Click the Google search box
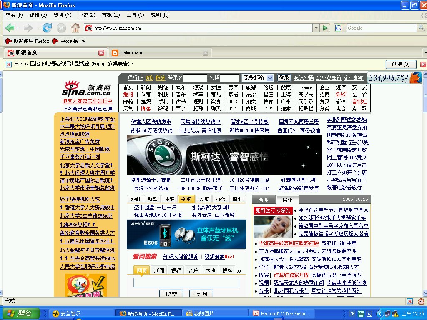This screenshot has width=427, height=320. (382, 28)
